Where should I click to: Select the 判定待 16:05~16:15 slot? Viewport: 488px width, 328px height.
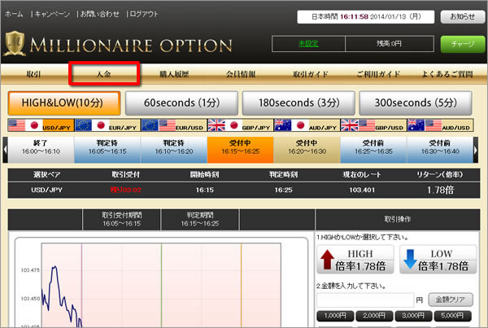click(x=107, y=150)
